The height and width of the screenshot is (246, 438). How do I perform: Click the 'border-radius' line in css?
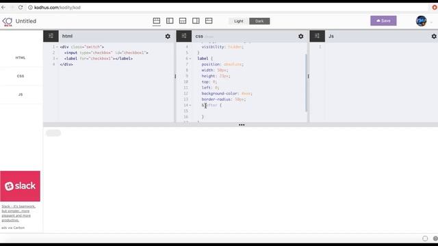tap(224, 100)
